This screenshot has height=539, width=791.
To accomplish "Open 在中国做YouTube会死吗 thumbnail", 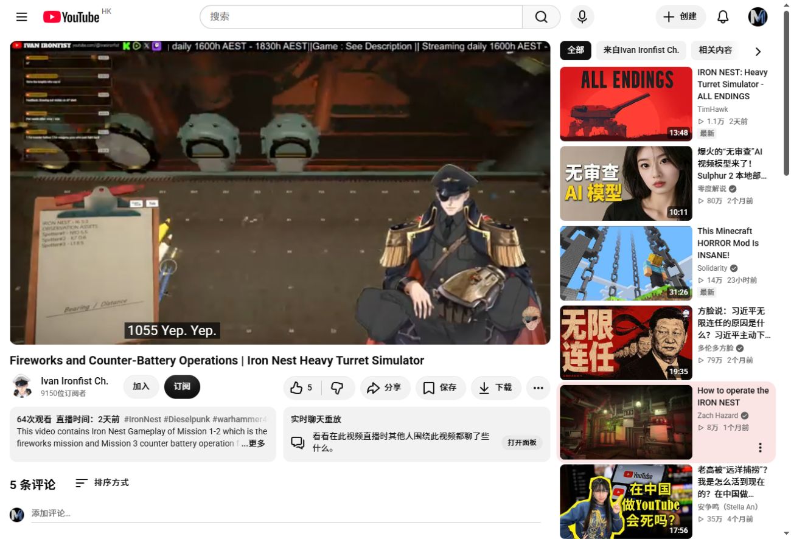I will pos(626,502).
